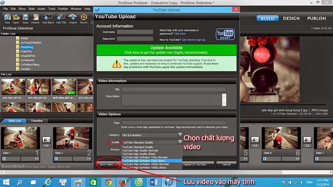
Task: Click Update Available green banner
Action: [x=166, y=50]
